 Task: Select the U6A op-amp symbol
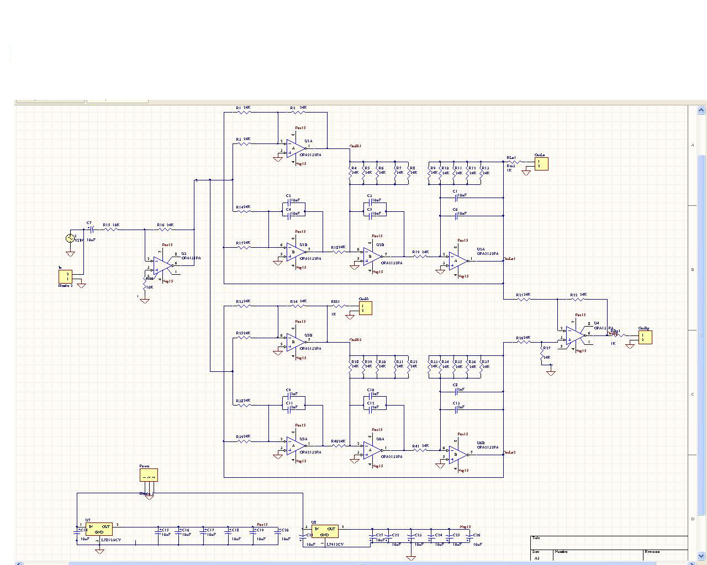click(x=373, y=450)
